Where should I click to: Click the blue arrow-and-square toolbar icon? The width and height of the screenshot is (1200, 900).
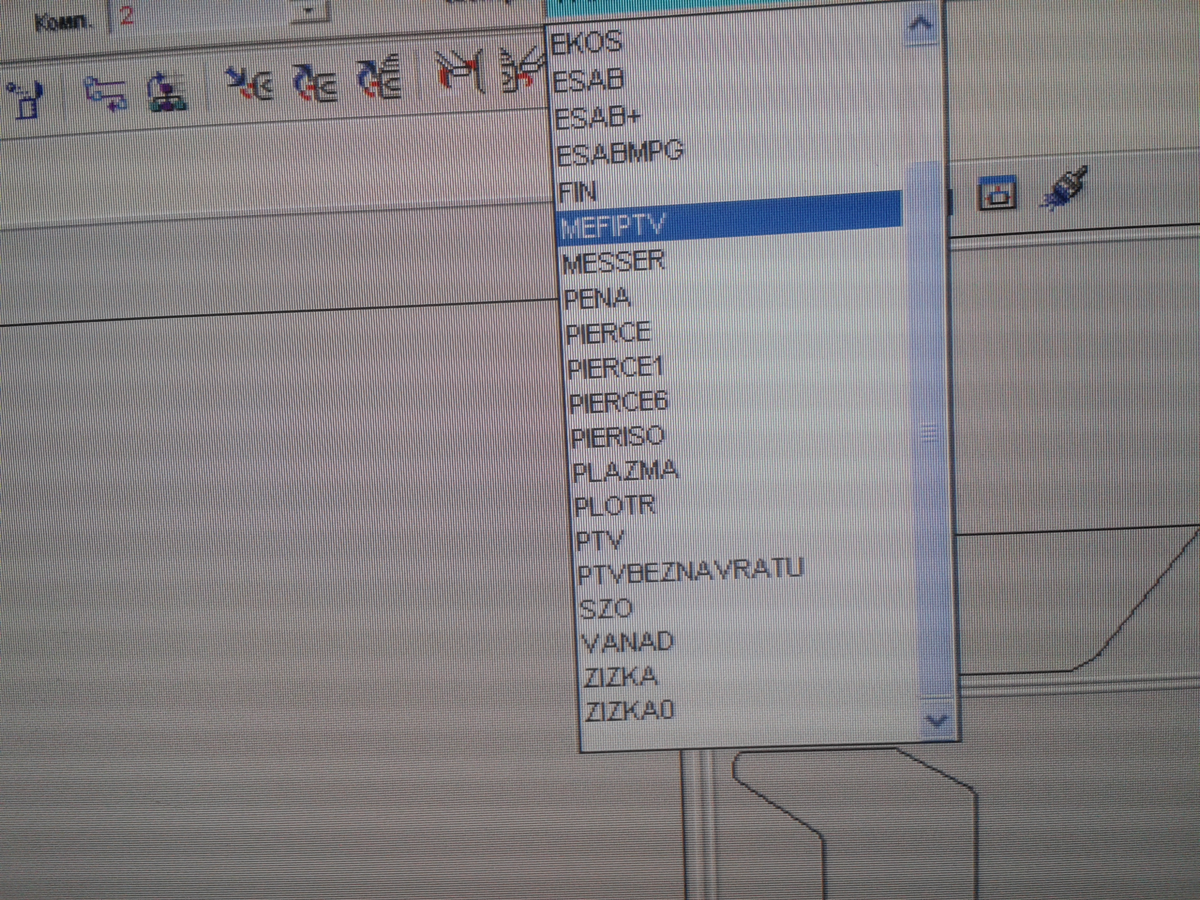point(25,99)
